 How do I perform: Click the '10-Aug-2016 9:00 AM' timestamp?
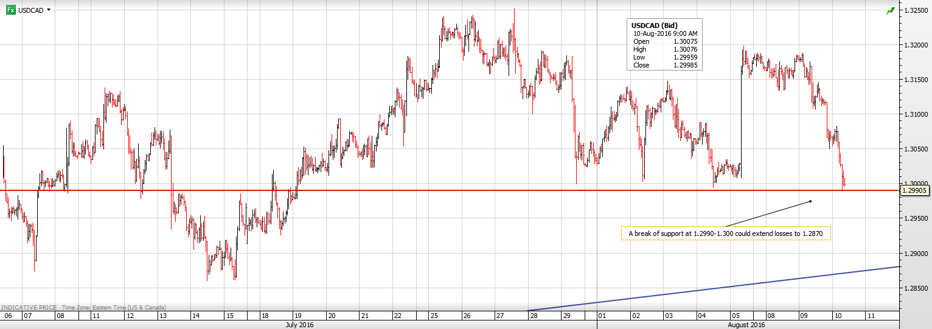[666, 33]
